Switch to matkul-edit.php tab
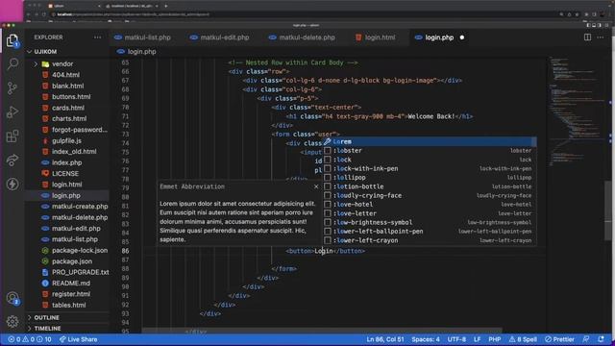Screen dimensions: 615x346 220,37
